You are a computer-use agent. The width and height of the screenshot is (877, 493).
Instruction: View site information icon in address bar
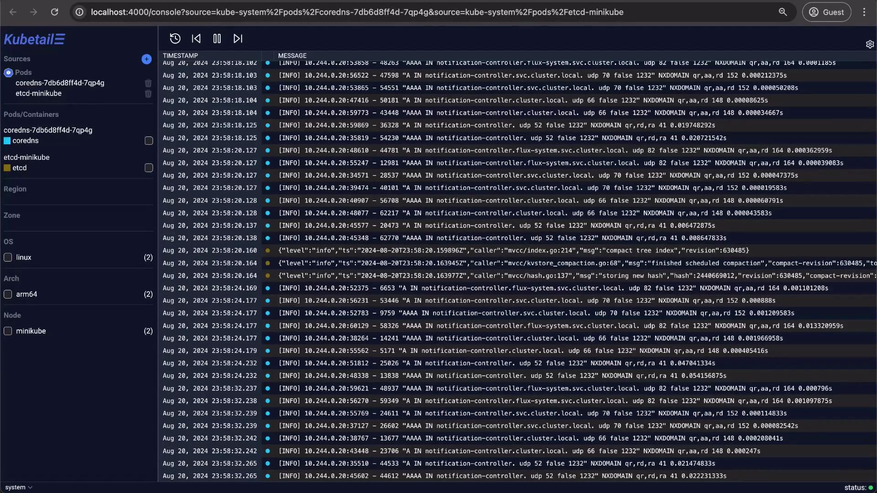point(79,12)
